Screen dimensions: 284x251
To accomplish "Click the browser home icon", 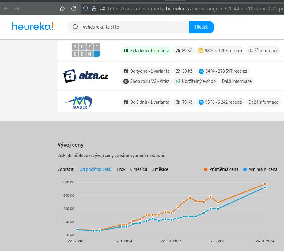I will point(62,9).
